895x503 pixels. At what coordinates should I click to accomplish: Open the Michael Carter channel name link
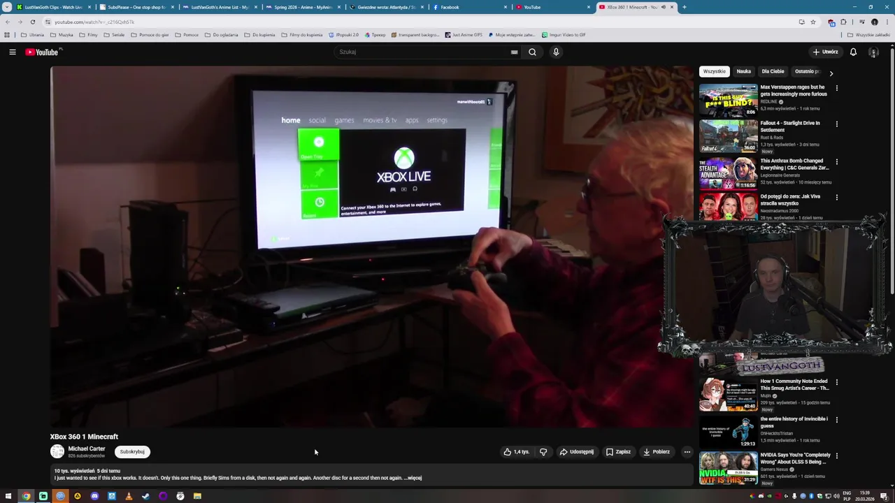click(x=87, y=449)
